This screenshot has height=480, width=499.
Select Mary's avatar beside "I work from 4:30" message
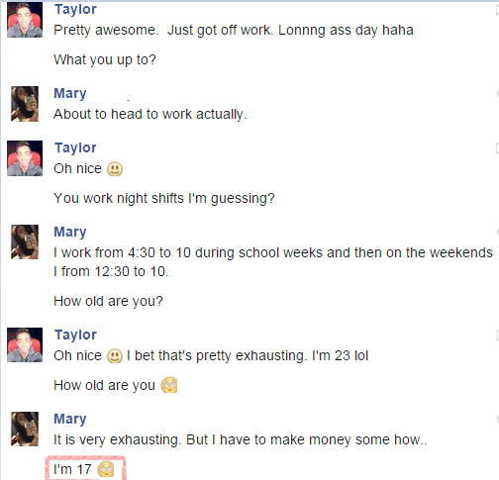pyautogui.click(x=25, y=242)
